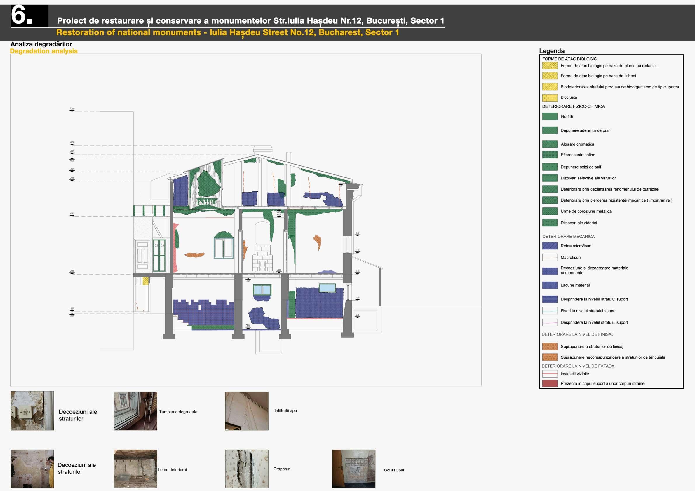Open the Crapaturi crack photo thumbnail
Image resolution: width=695 pixels, height=491 pixels.
246,468
